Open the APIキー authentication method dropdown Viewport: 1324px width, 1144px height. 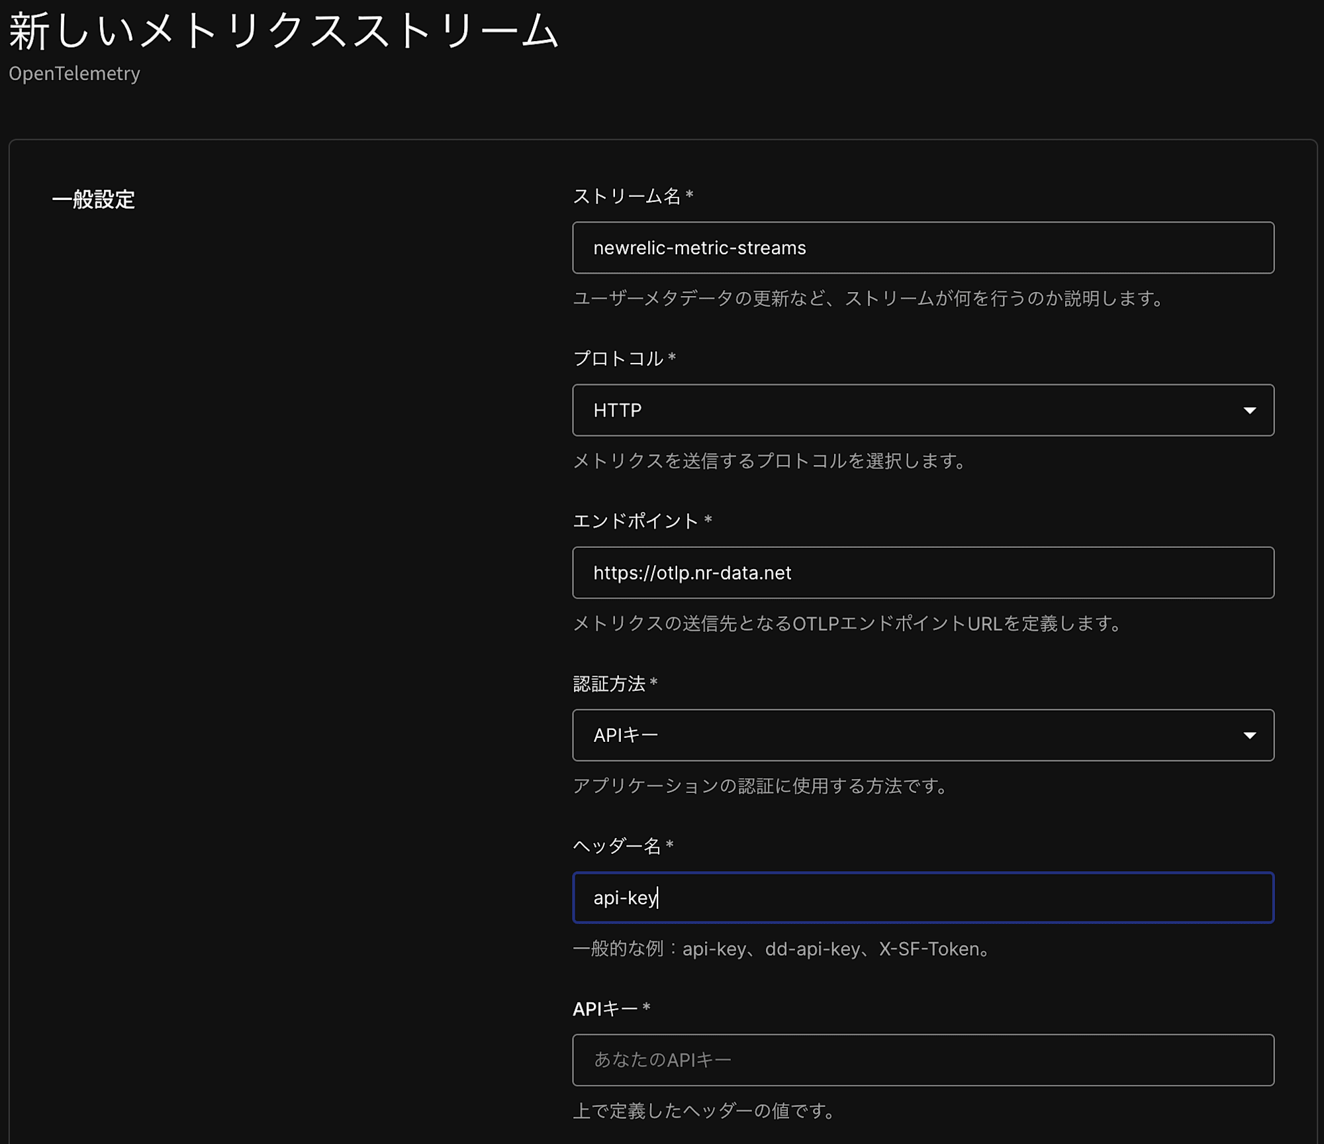pos(922,735)
